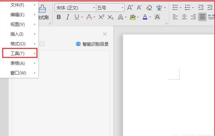Align text right

point(193,17)
